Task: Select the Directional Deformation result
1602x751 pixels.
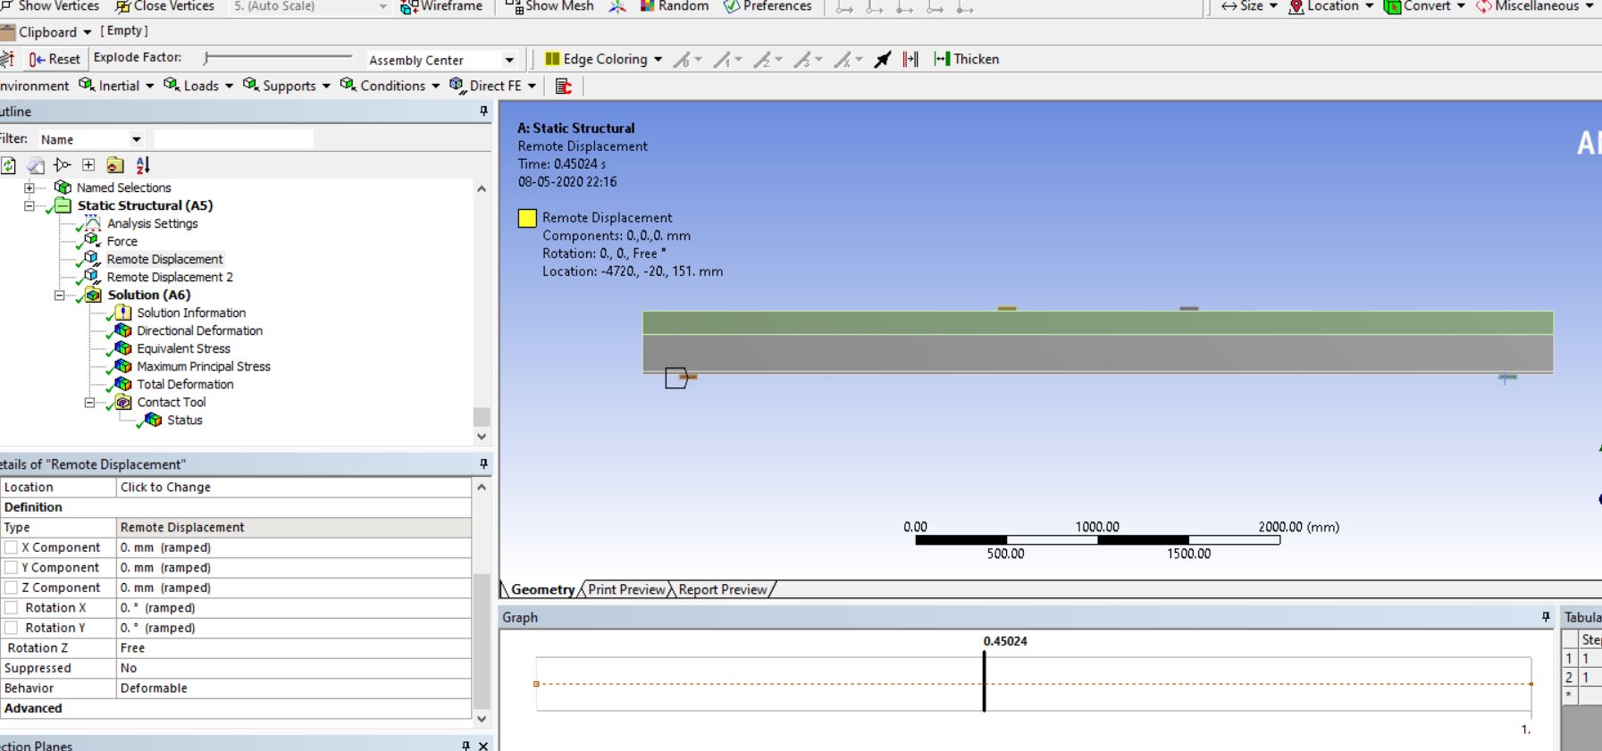Action: (x=199, y=330)
